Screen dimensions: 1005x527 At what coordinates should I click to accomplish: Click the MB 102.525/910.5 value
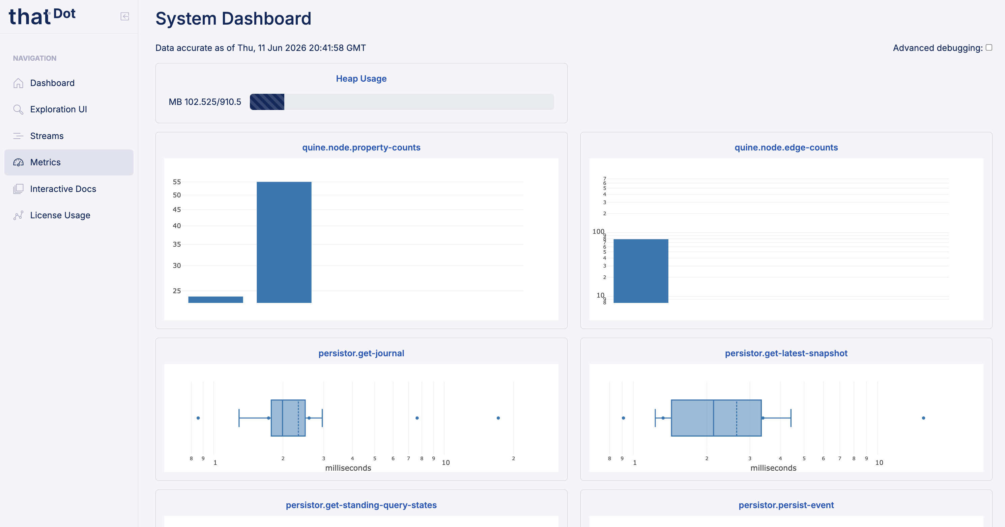(205, 102)
